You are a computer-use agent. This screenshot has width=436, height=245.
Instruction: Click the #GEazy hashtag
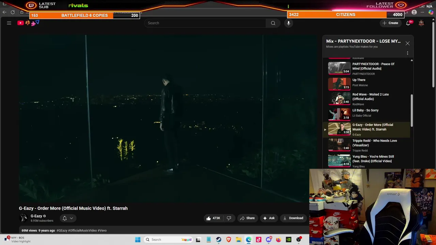(x=62, y=230)
